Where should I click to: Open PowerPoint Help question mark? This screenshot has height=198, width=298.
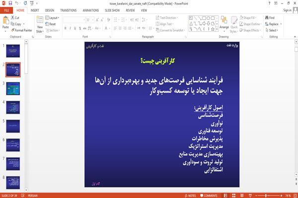click(x=269, y=3)
